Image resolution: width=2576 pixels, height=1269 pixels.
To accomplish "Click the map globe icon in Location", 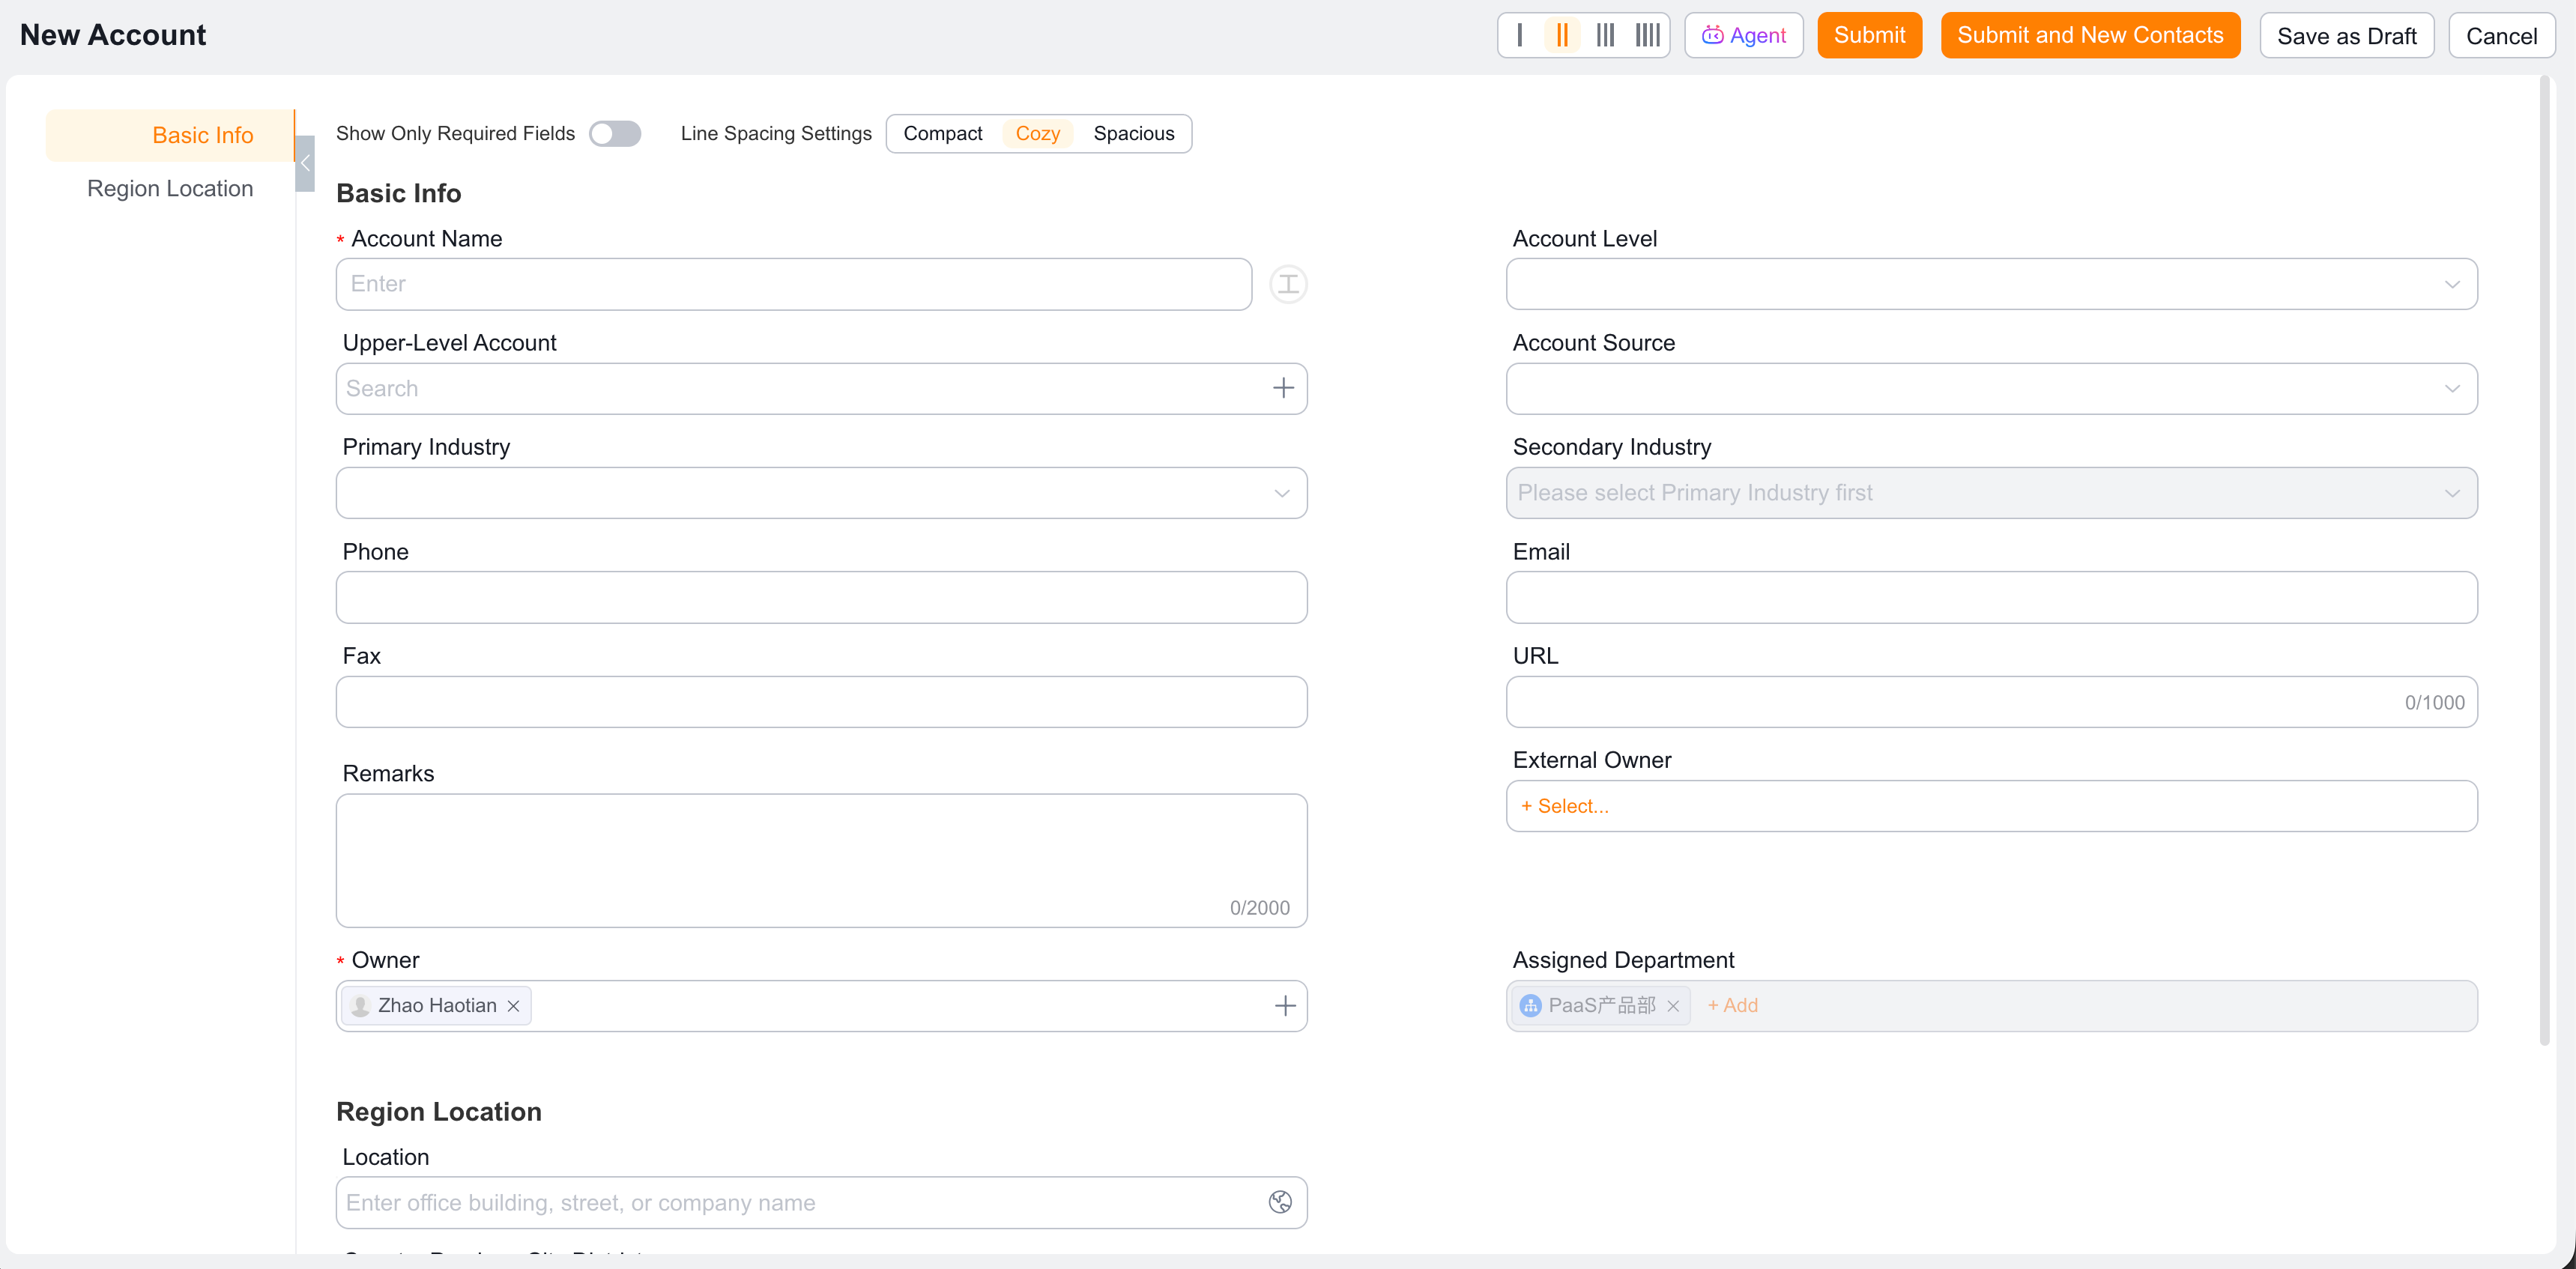I will click(1280, 1202).
